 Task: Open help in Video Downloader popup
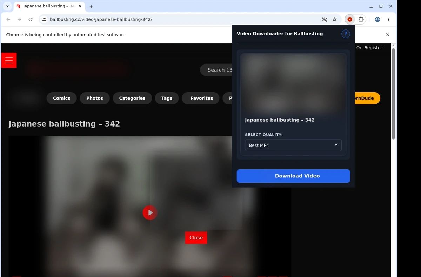(346, 34)
